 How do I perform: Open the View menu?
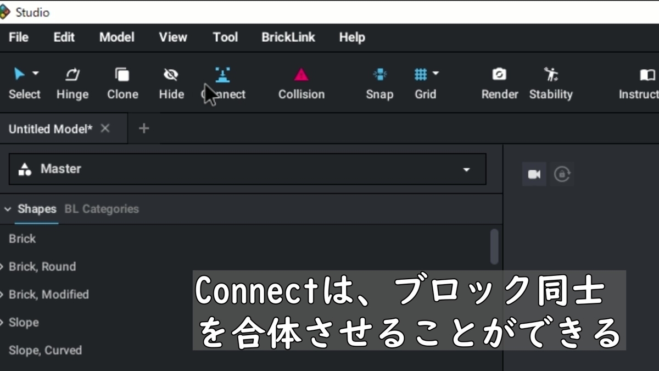click(173, 37)
